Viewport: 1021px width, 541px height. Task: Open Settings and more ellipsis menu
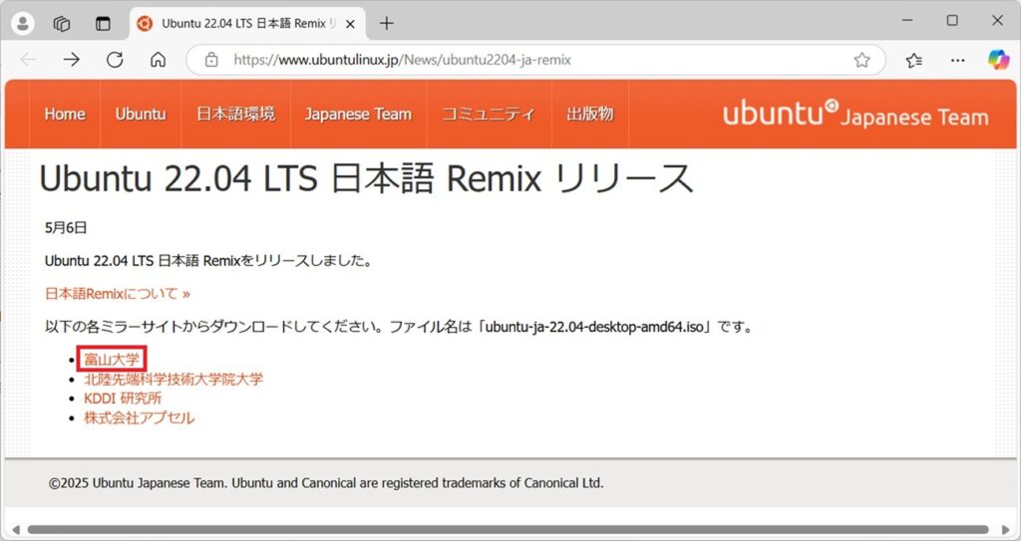click(x=958, y=60)
